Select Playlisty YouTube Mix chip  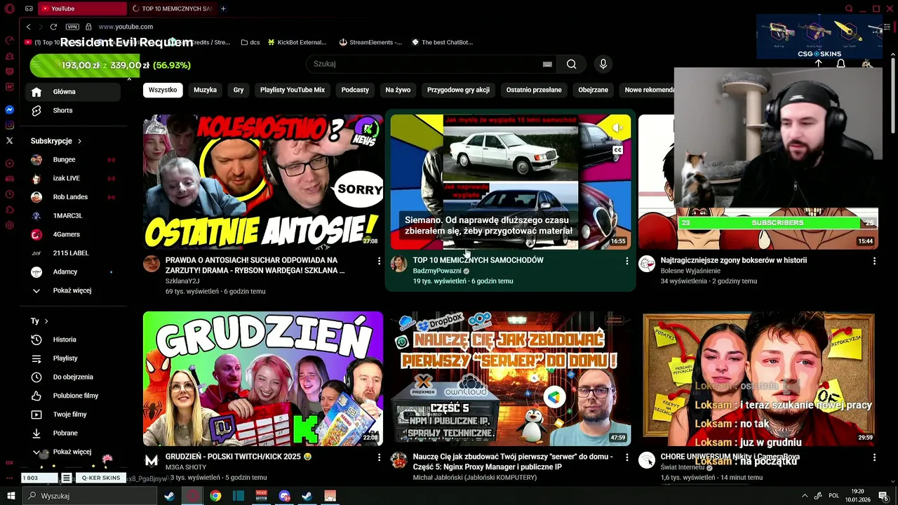pos(293,90)
